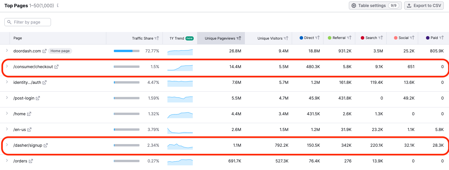Open /orders external link icon
Screen dimensions: 449x170
click(31, 161)
